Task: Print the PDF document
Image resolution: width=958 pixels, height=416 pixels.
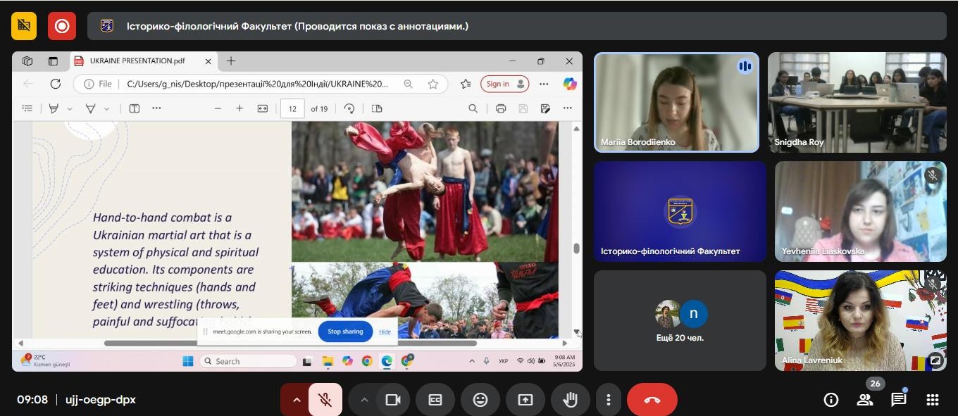Action: click(x=501, y=108)
